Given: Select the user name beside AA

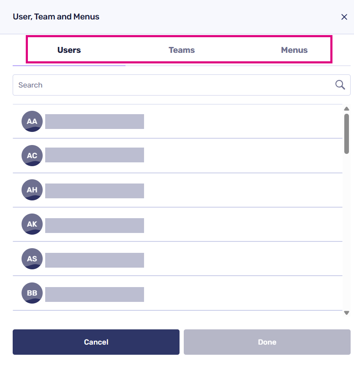Looking at the screenshot, I should (95, 121).
